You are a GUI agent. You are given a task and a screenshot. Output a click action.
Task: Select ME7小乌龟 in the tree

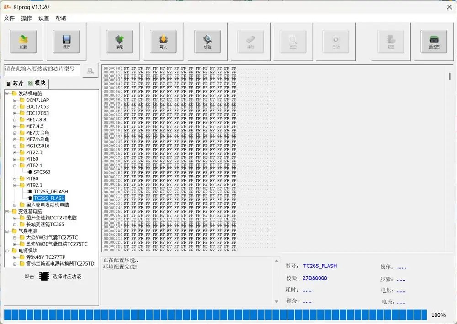(x=37, y=140)
